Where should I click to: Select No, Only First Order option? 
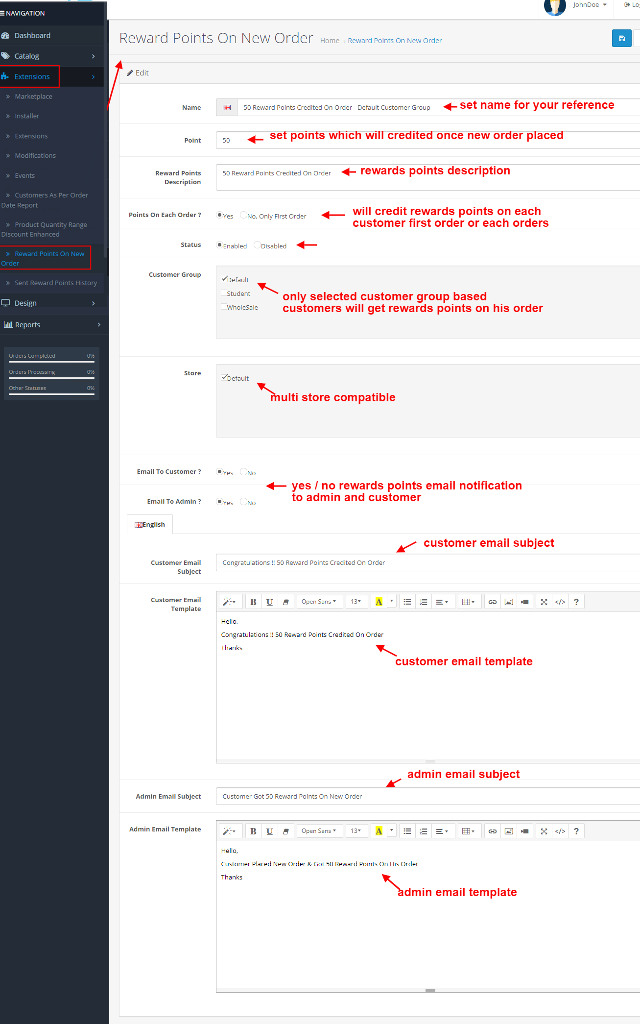coord(243,215)
